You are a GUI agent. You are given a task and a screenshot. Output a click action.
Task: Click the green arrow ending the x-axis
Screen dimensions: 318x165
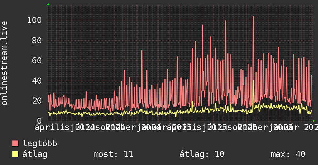click(314, 121)
